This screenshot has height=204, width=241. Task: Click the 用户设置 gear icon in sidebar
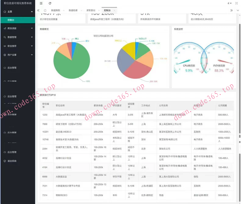(5, 55)
